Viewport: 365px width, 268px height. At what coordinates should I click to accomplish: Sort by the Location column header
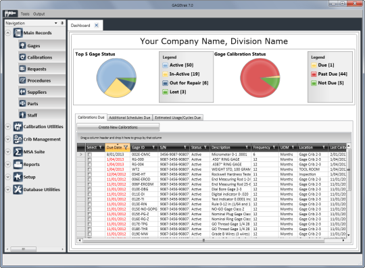(306, 147)
